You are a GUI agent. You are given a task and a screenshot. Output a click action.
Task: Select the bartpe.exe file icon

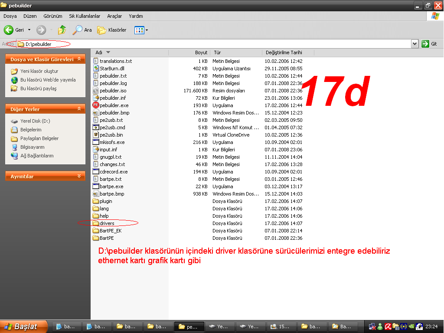pos(96,186)
